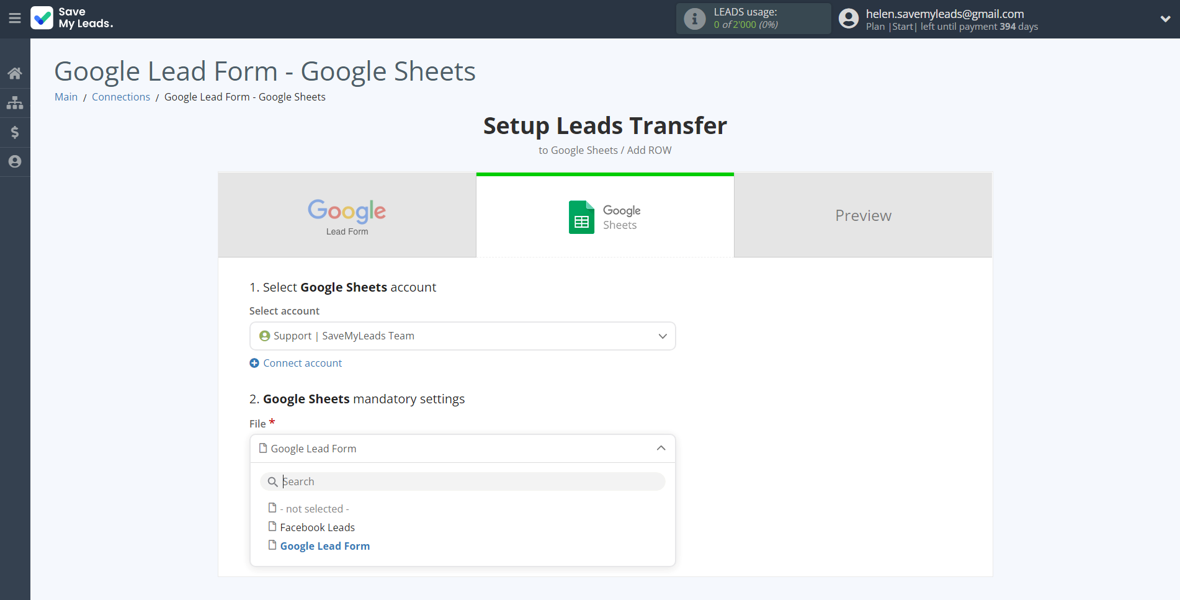Image resolution: width=1180 pixels, height=600 pixels.
Task: Click the down chevron of Select account field
Action: pos(663,336)
